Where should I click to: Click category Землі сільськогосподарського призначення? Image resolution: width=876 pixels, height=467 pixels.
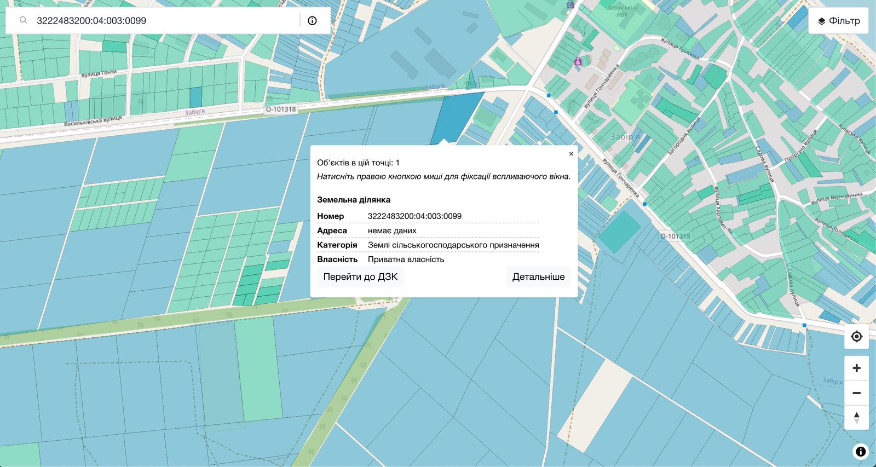(x=453, y=245)
